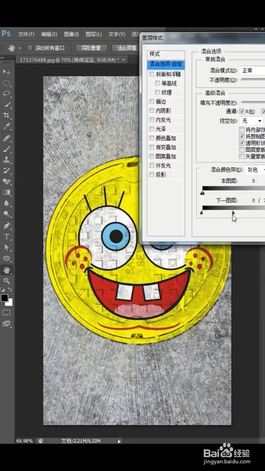
Task: Select the Move tool
Action: point(7,71)
